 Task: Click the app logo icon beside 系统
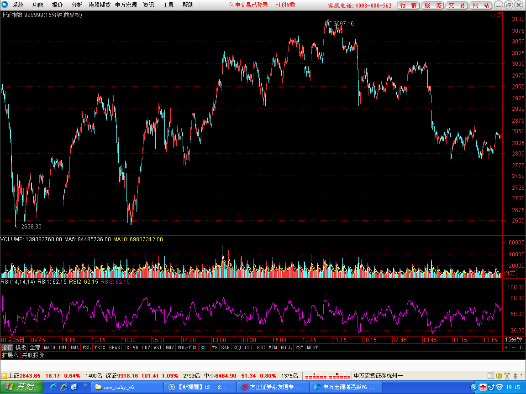[5, 5]
